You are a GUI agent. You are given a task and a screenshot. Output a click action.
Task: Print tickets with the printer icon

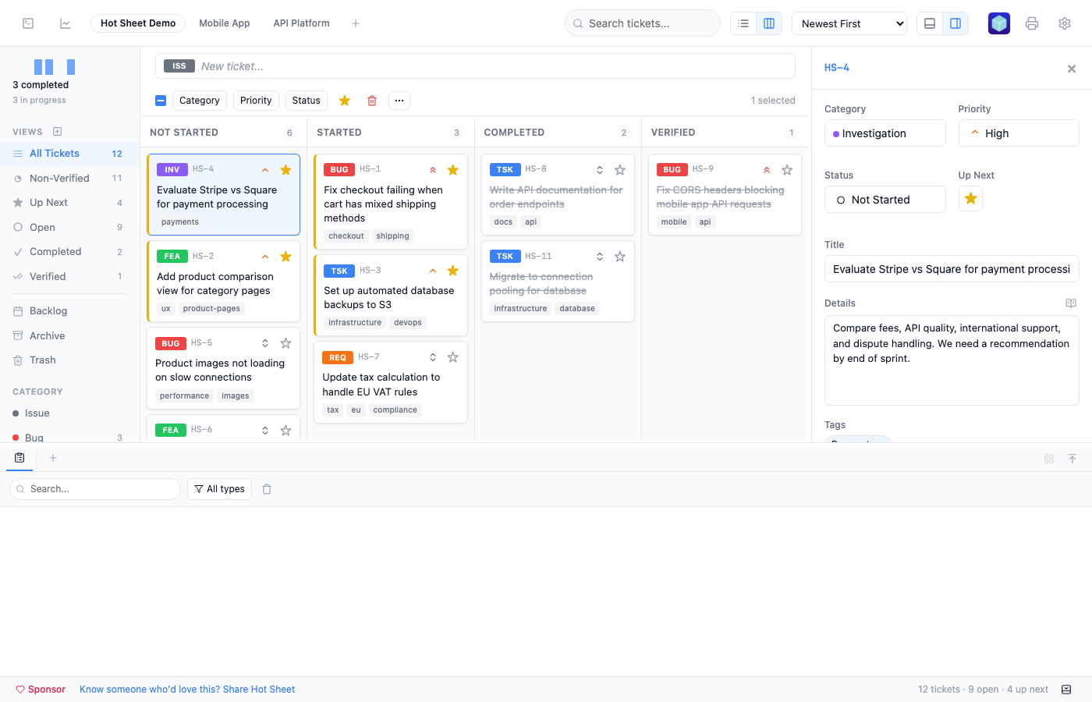1032,23
